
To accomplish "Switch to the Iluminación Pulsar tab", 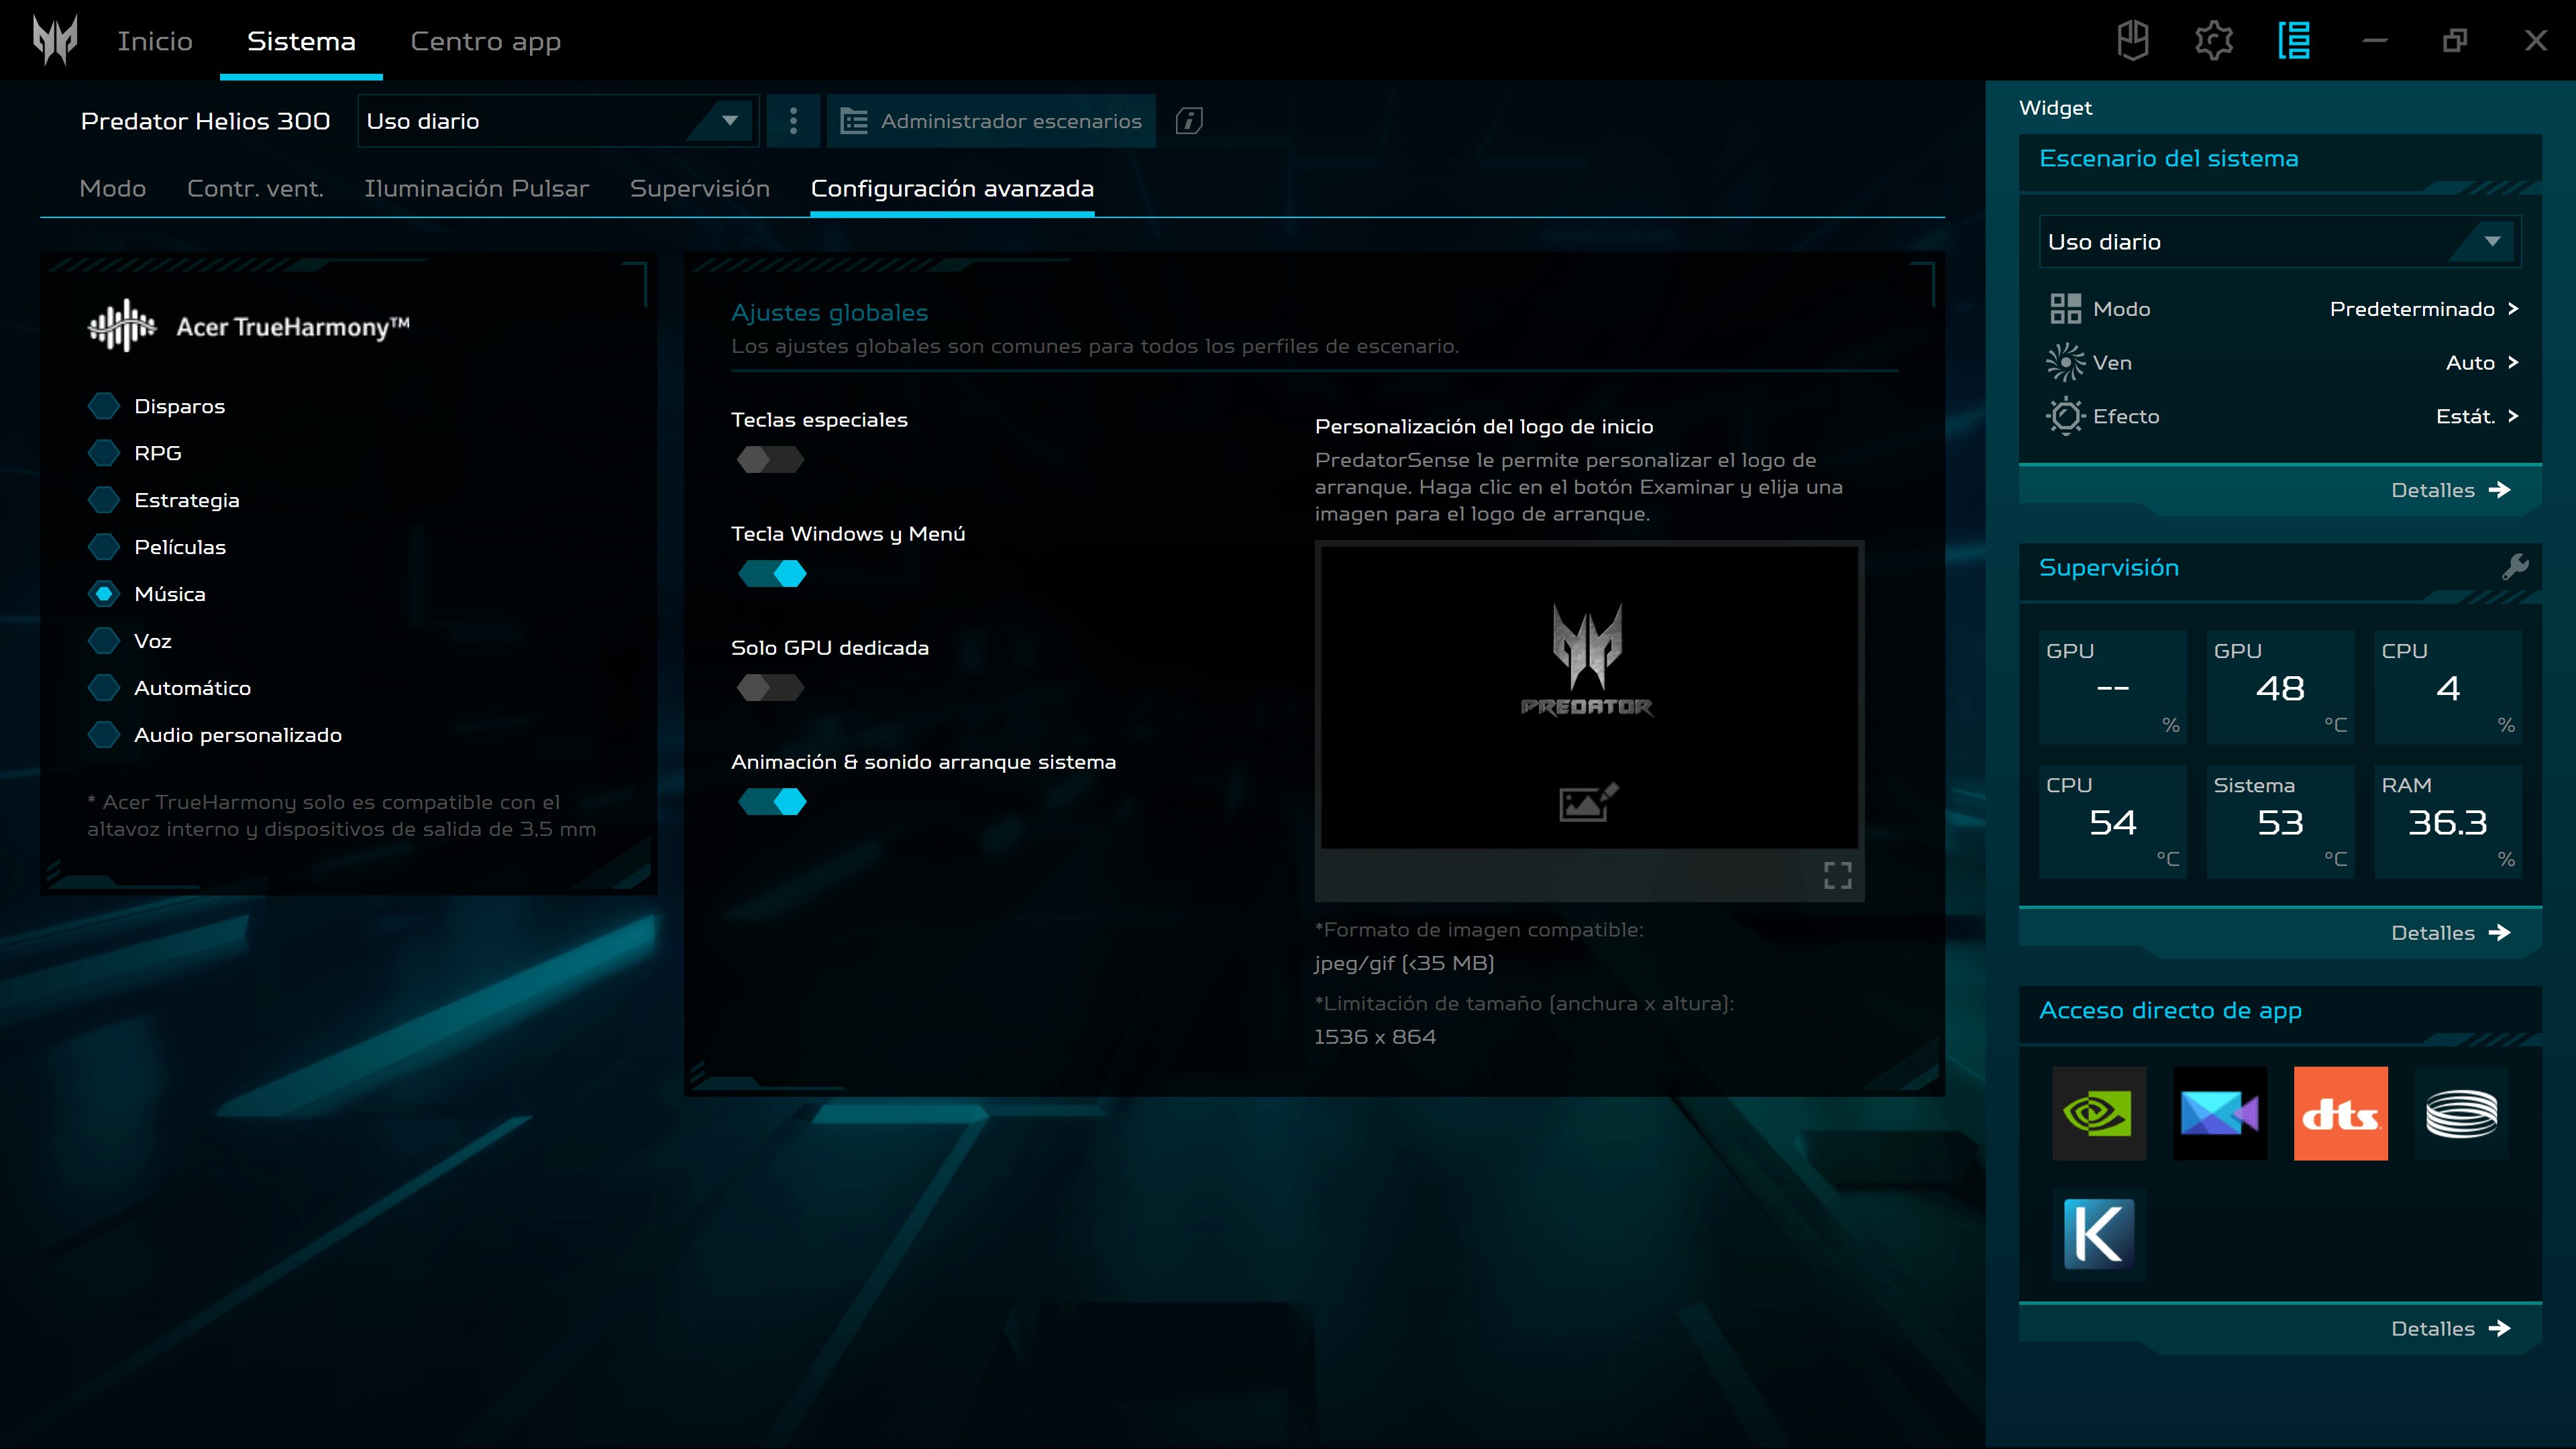I will (x=476, y=189).
